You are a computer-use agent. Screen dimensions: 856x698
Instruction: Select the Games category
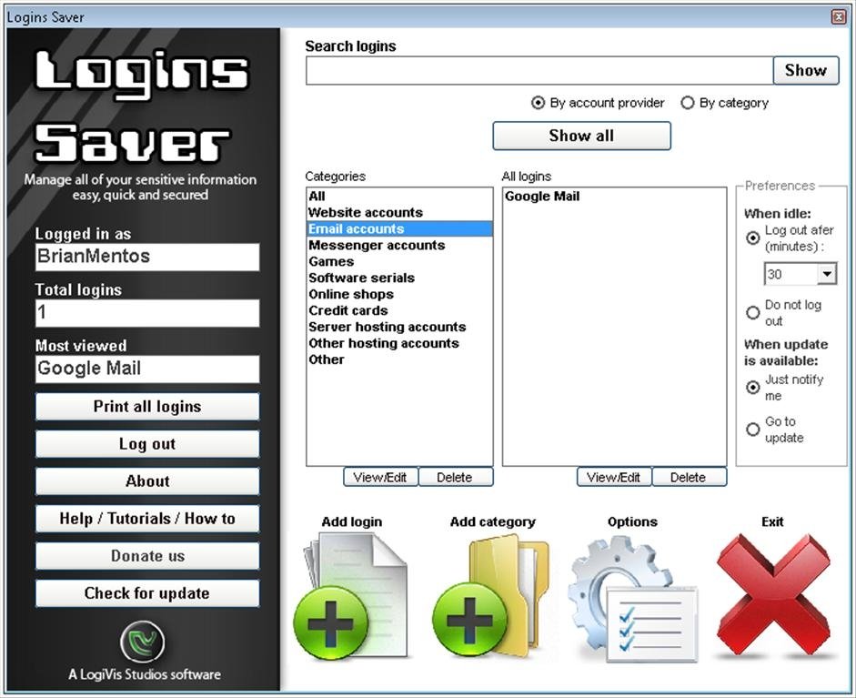(399, 261)
